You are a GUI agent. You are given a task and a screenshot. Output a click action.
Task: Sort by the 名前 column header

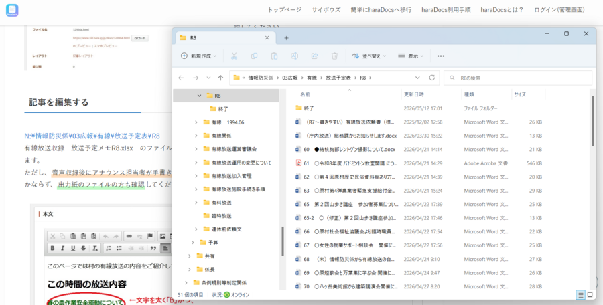306,94
